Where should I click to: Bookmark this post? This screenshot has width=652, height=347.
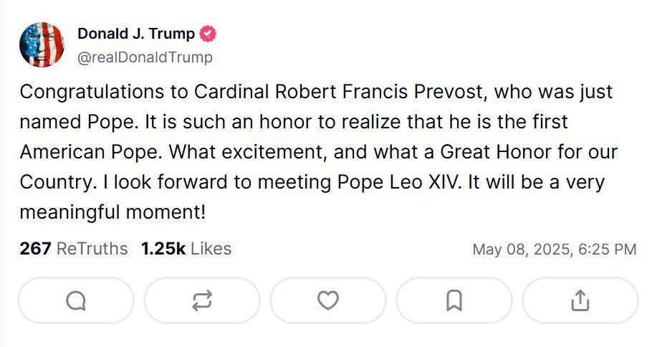coord(454,300)
